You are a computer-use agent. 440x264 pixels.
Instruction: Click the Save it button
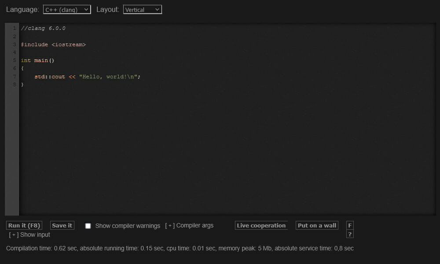(x=62, y=225)
